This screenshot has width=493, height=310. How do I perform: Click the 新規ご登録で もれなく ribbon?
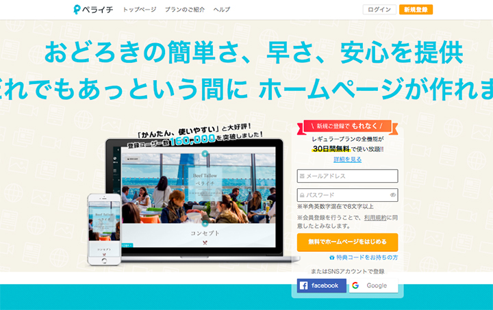pos(347,127)
